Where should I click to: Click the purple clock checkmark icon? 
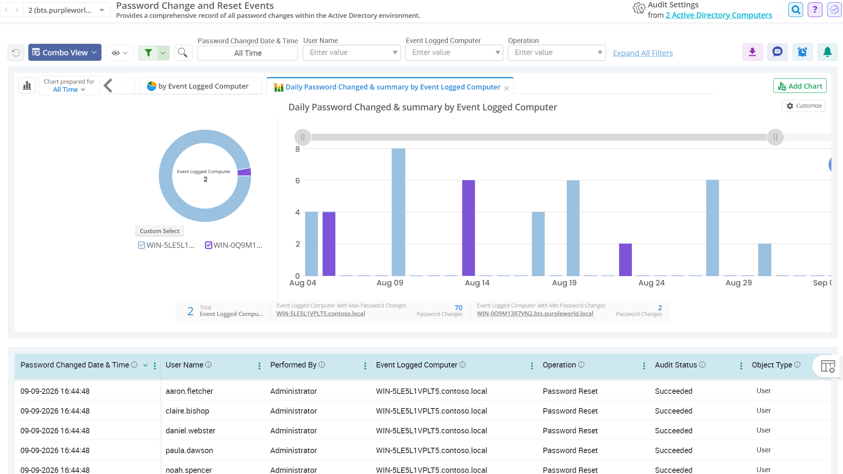[x=834, y=10]
